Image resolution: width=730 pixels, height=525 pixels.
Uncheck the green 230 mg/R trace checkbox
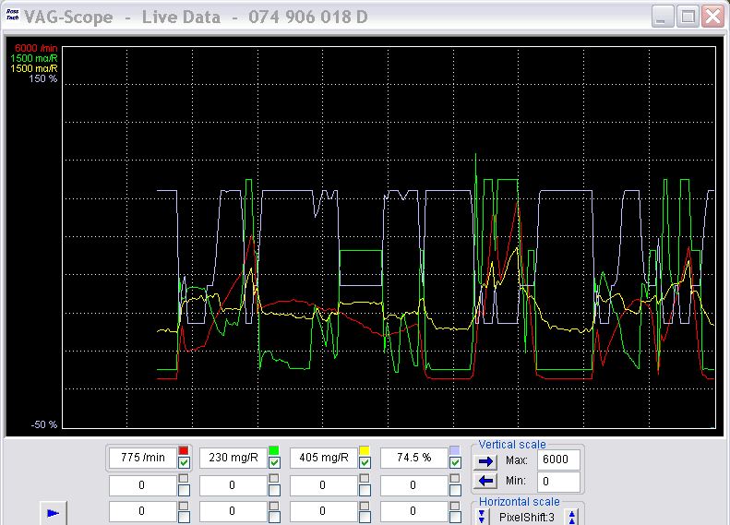274,462
